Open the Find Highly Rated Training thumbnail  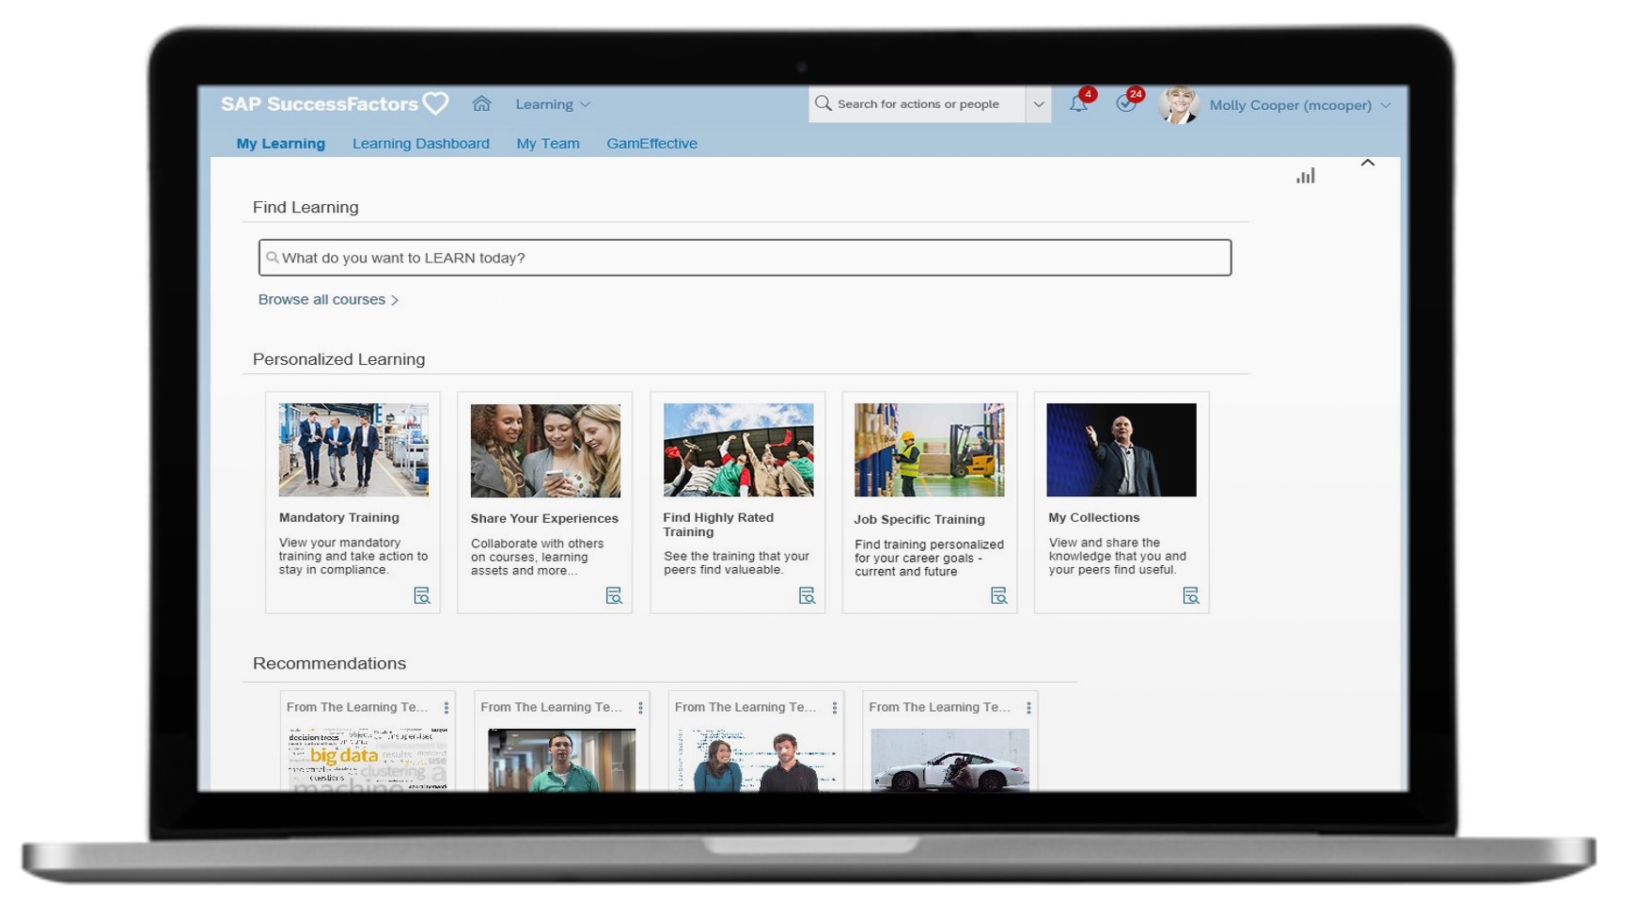click(x=738, y=450)
